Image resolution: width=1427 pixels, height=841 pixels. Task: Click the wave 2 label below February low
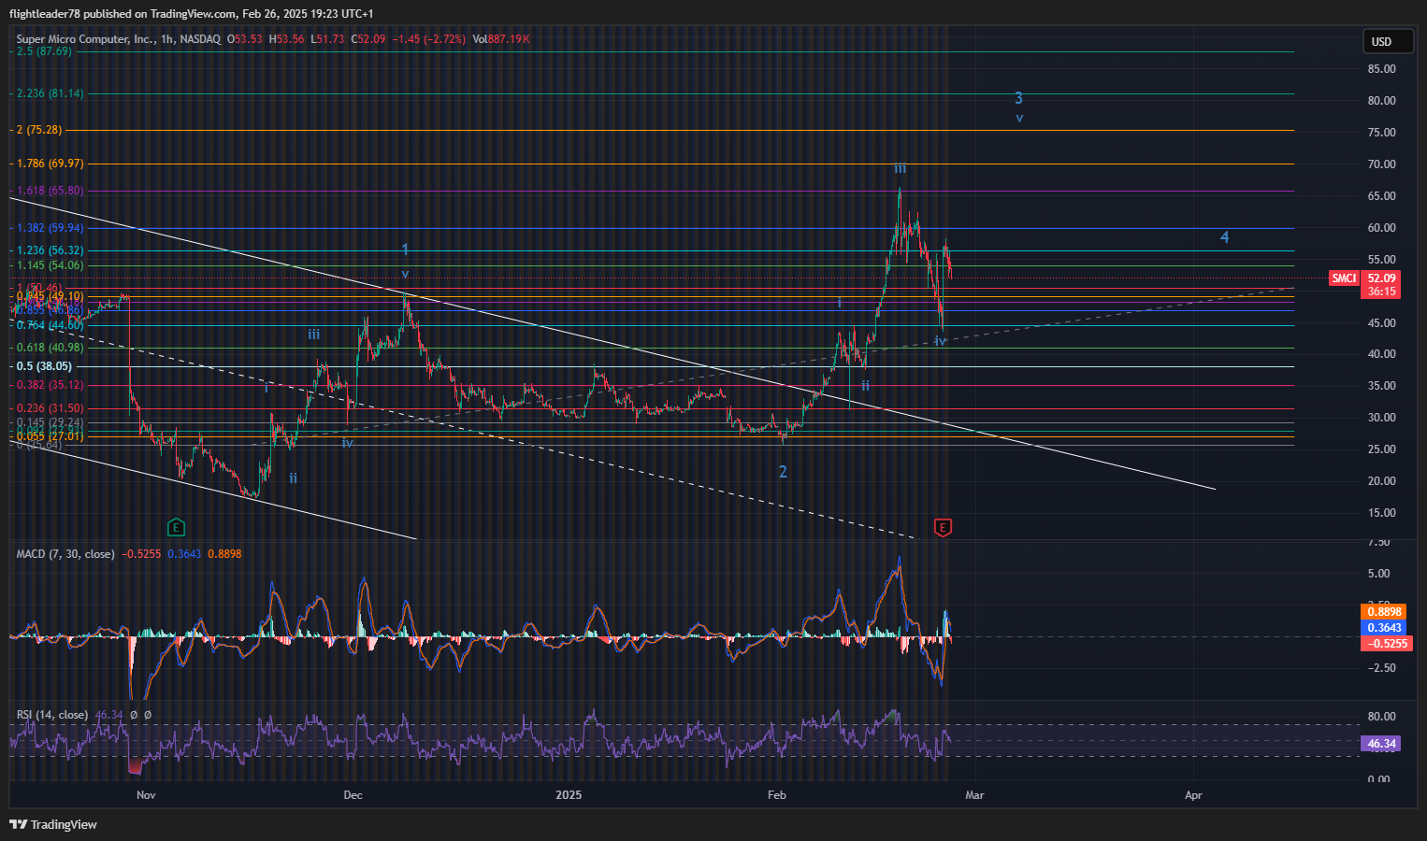click(783, 472)
